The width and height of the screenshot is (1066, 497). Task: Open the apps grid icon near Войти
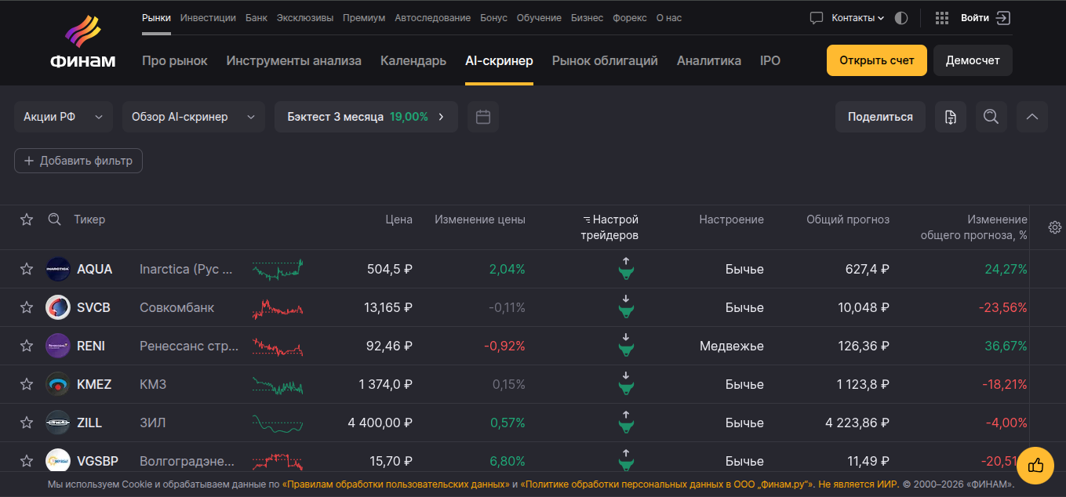pos(942,18)
